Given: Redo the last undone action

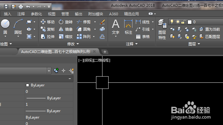Looking at the screenshot, I should pyautogui.click(x=39, y=6).
